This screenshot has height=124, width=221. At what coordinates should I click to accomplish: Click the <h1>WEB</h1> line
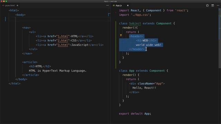(146, 41)
